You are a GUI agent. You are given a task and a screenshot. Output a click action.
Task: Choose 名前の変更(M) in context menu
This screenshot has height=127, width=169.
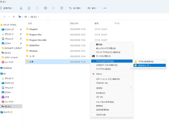[x=112, y=110]
